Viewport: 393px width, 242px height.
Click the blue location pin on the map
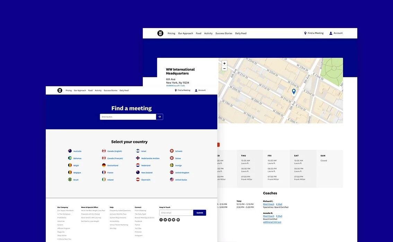click(294, 92)
